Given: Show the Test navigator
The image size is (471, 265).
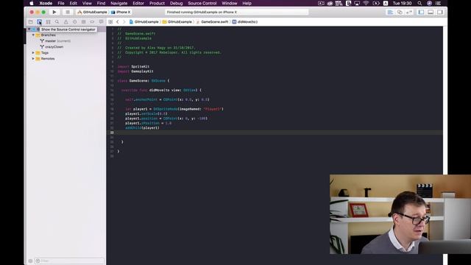Looking at the screenshot, I should tap(74, 22).
